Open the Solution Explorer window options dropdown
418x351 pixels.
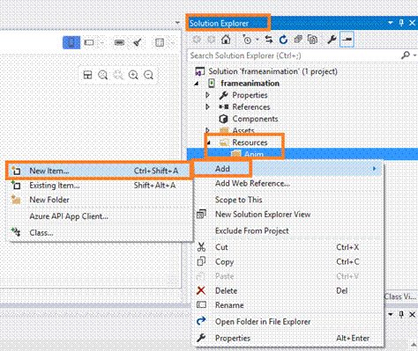(391, 23)
